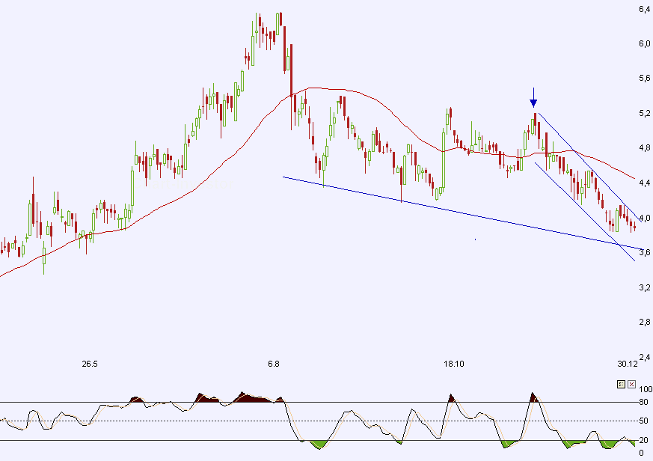
Task: Select the 5,6 price level label
Action: point(643,79)
